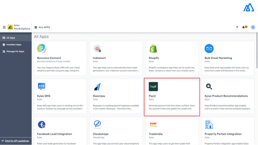Open Installed Apps in the sidebar
Screen dimensions: 258x145
(14, 44)
